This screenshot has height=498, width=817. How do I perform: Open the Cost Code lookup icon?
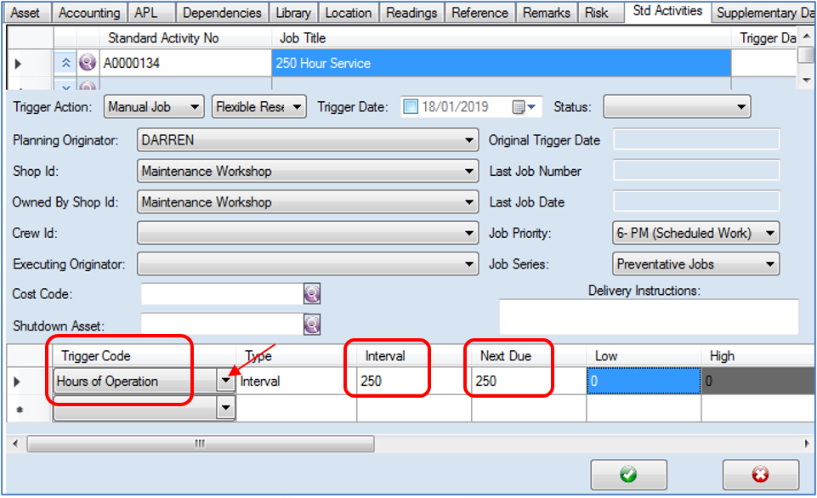pos(312,294)
